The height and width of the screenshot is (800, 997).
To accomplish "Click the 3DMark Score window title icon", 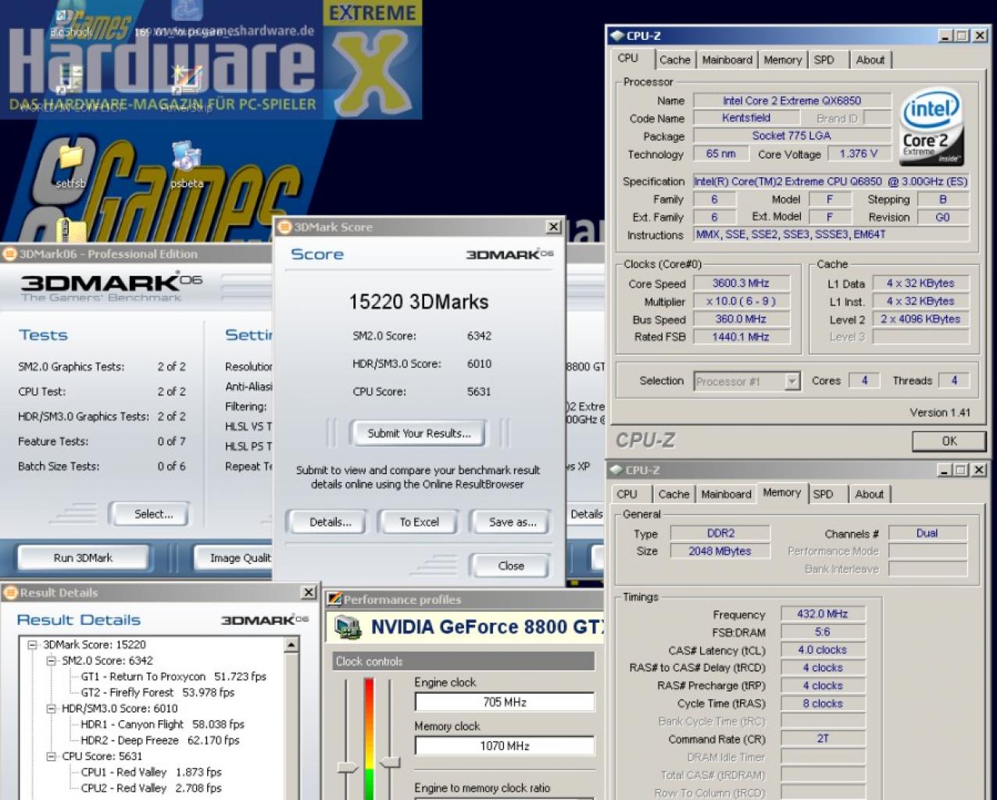I will (285, 227).
